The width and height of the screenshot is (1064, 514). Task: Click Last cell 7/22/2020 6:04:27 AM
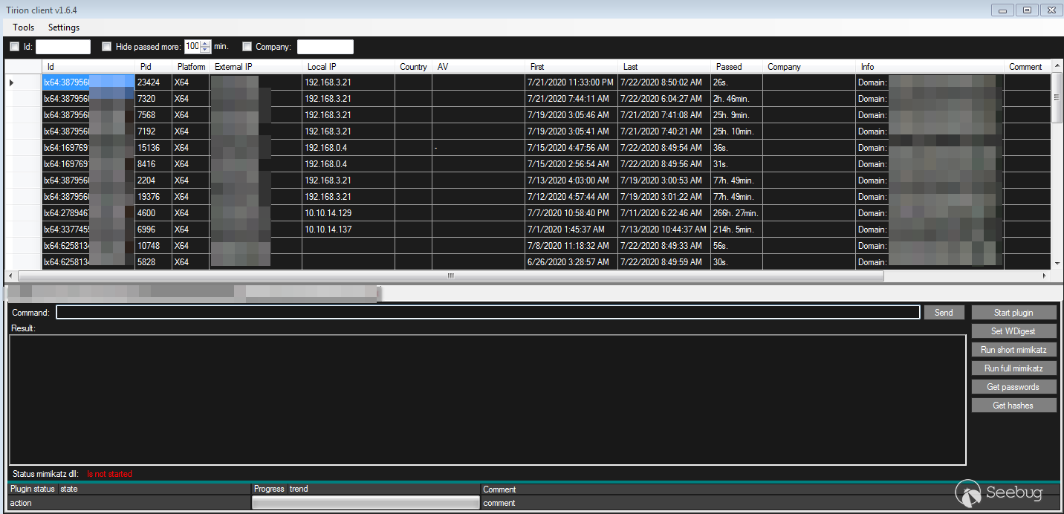pos(664,99)
